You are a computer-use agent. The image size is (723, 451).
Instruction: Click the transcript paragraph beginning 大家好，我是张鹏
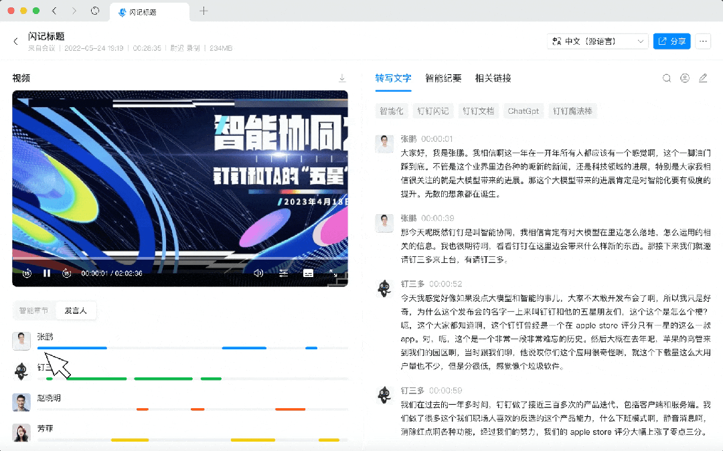point(556,173)
